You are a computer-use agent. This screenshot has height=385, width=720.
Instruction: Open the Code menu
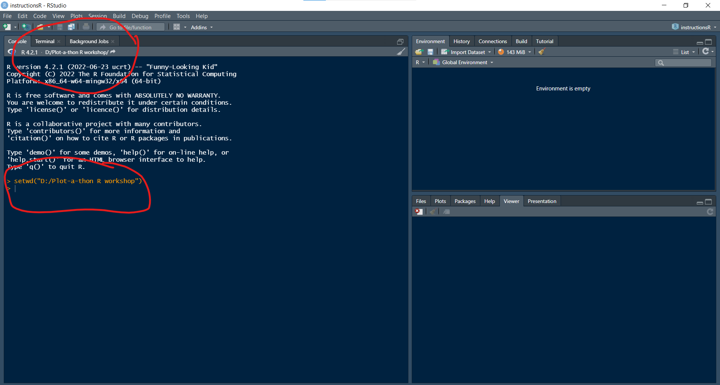[40, 16]
